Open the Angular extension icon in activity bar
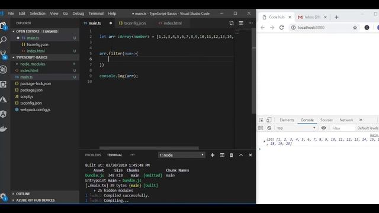Image resolution: width=379 pixels, height=213 pixels. coord(4,114)
